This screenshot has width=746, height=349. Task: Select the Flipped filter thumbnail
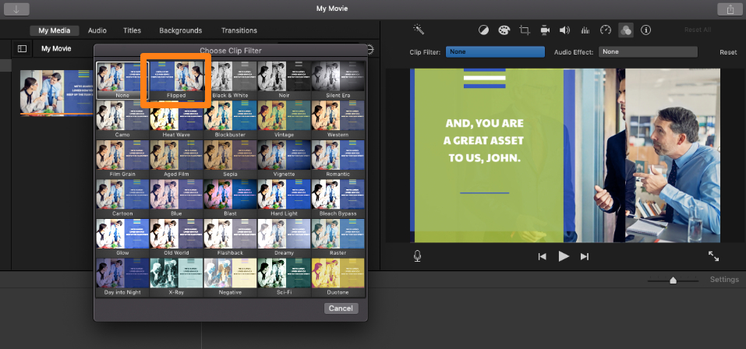coord(176,79)
